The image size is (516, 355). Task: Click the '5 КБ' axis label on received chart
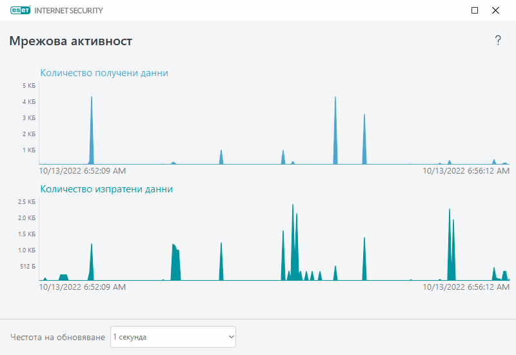coord(29,86)
